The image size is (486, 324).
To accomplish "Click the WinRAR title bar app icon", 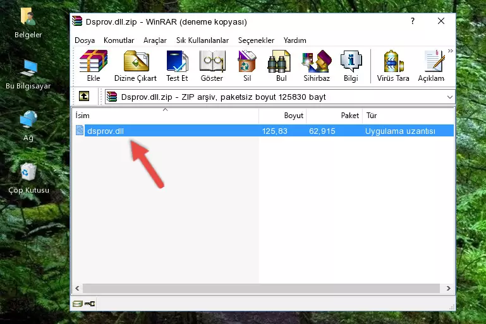I will tap(77, 21).
